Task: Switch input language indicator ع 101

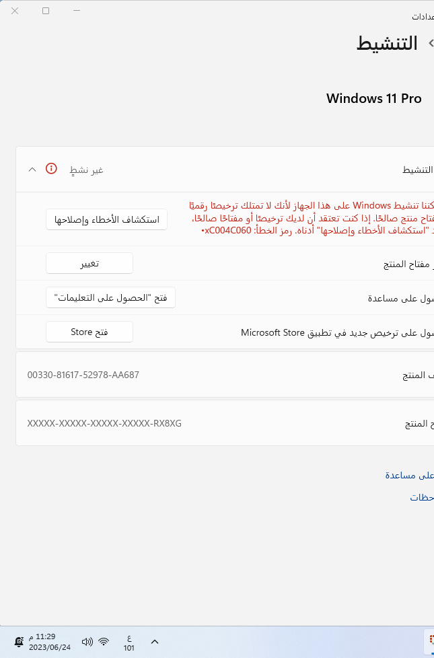Action: [129, 643]
